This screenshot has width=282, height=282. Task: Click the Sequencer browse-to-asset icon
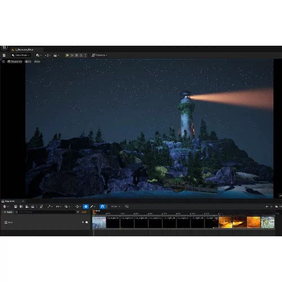21,206
